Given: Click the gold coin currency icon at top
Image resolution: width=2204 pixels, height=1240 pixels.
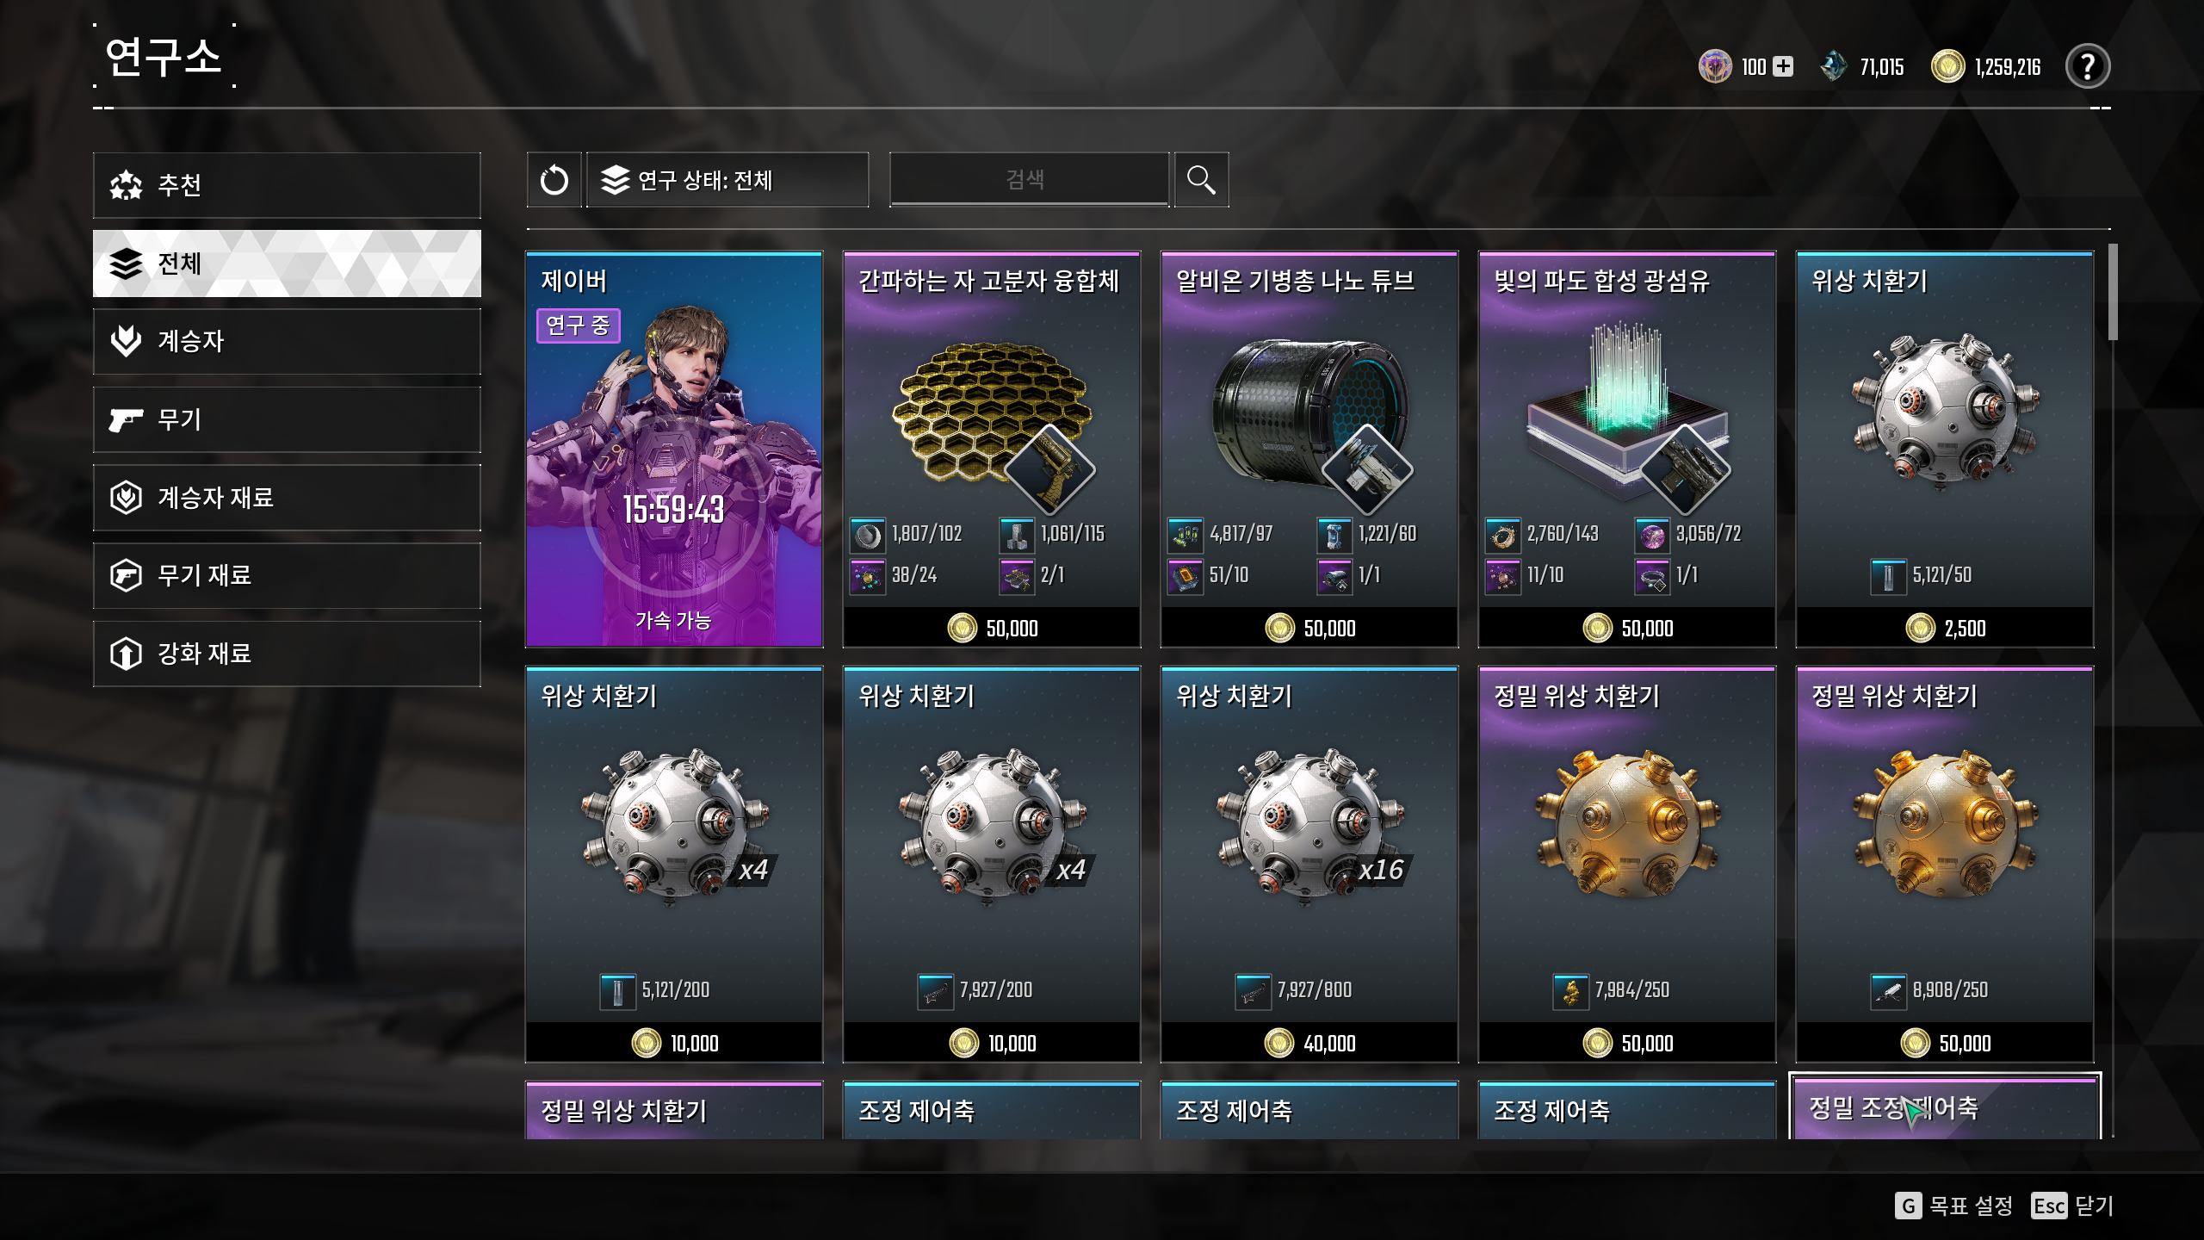Looking at the screenshot, I should coord(1947,66).
